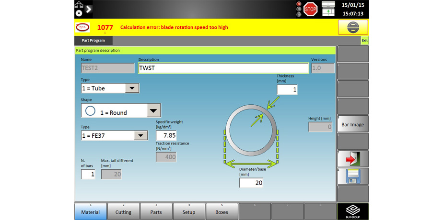Expand the top-left navigation arrow
Screen dimensions: 443x220
89,9
